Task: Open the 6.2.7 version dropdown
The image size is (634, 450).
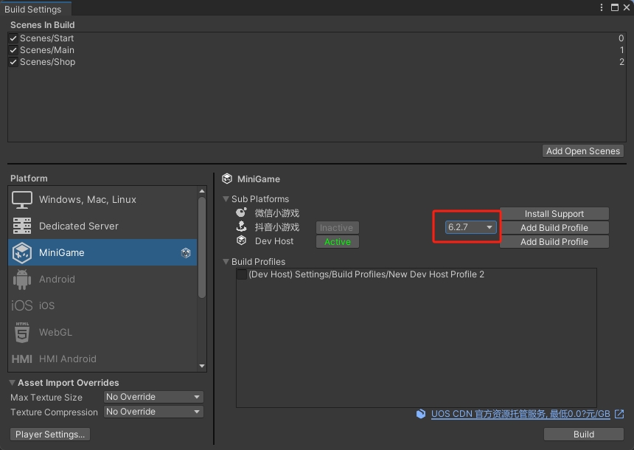Action: (470, 227)
